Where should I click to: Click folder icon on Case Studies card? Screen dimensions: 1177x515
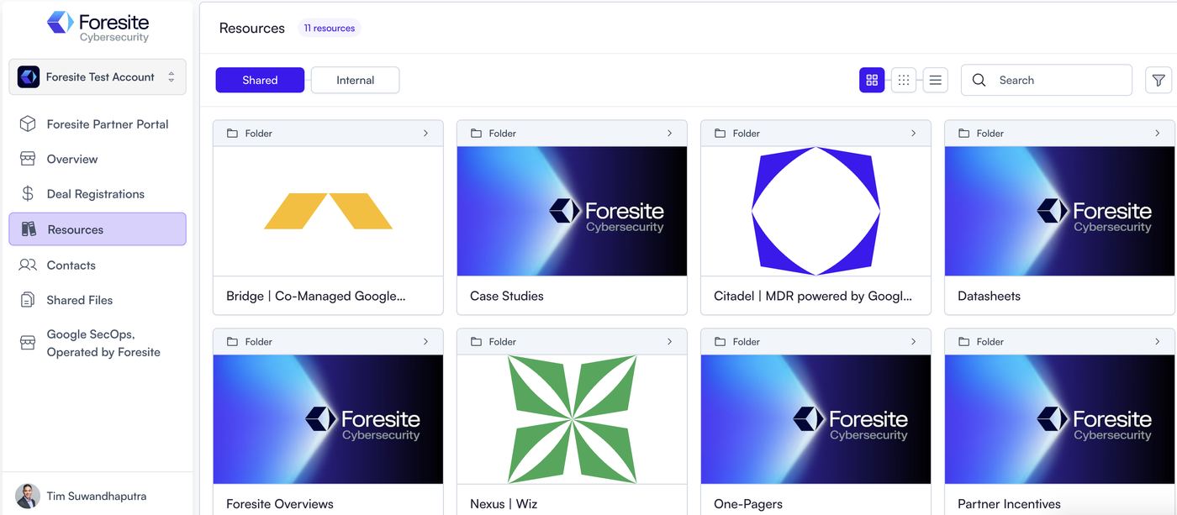tap(476, 134)
